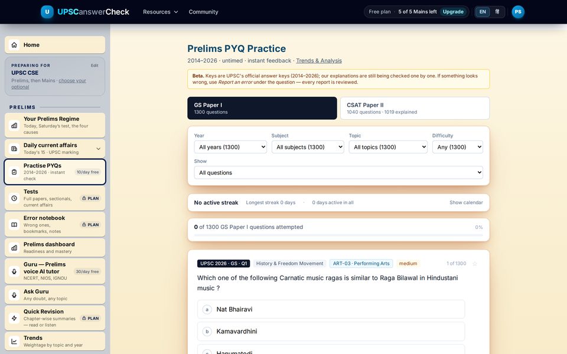Click the UPSCanswerCheck U logo icon
Screen dimensions: 567x354
[x=47, y=12]
